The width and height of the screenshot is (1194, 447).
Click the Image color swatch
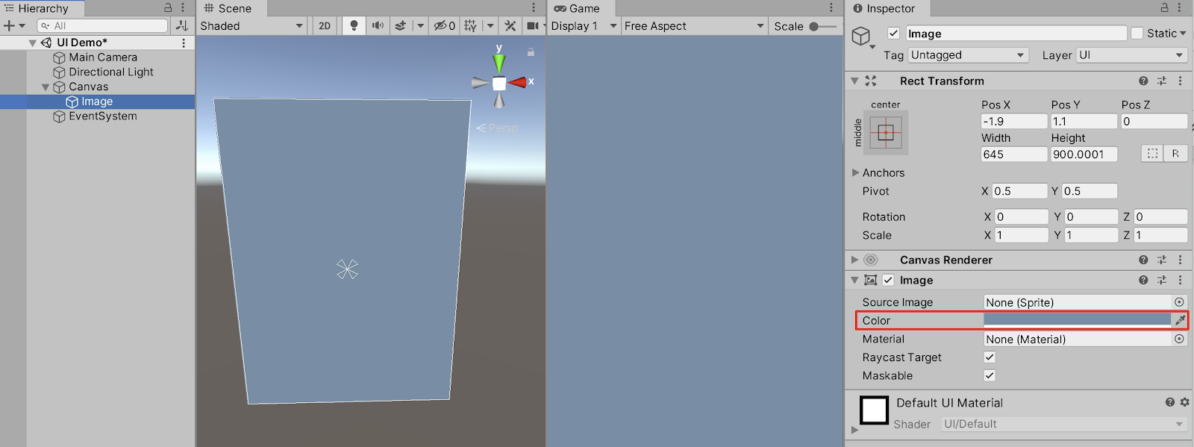1078,320
